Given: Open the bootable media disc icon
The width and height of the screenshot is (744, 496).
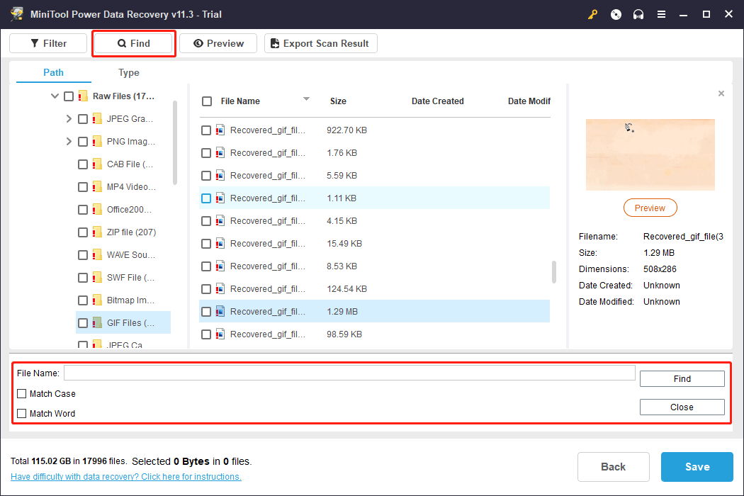Looking at the screenshot, I should (616, 14).
